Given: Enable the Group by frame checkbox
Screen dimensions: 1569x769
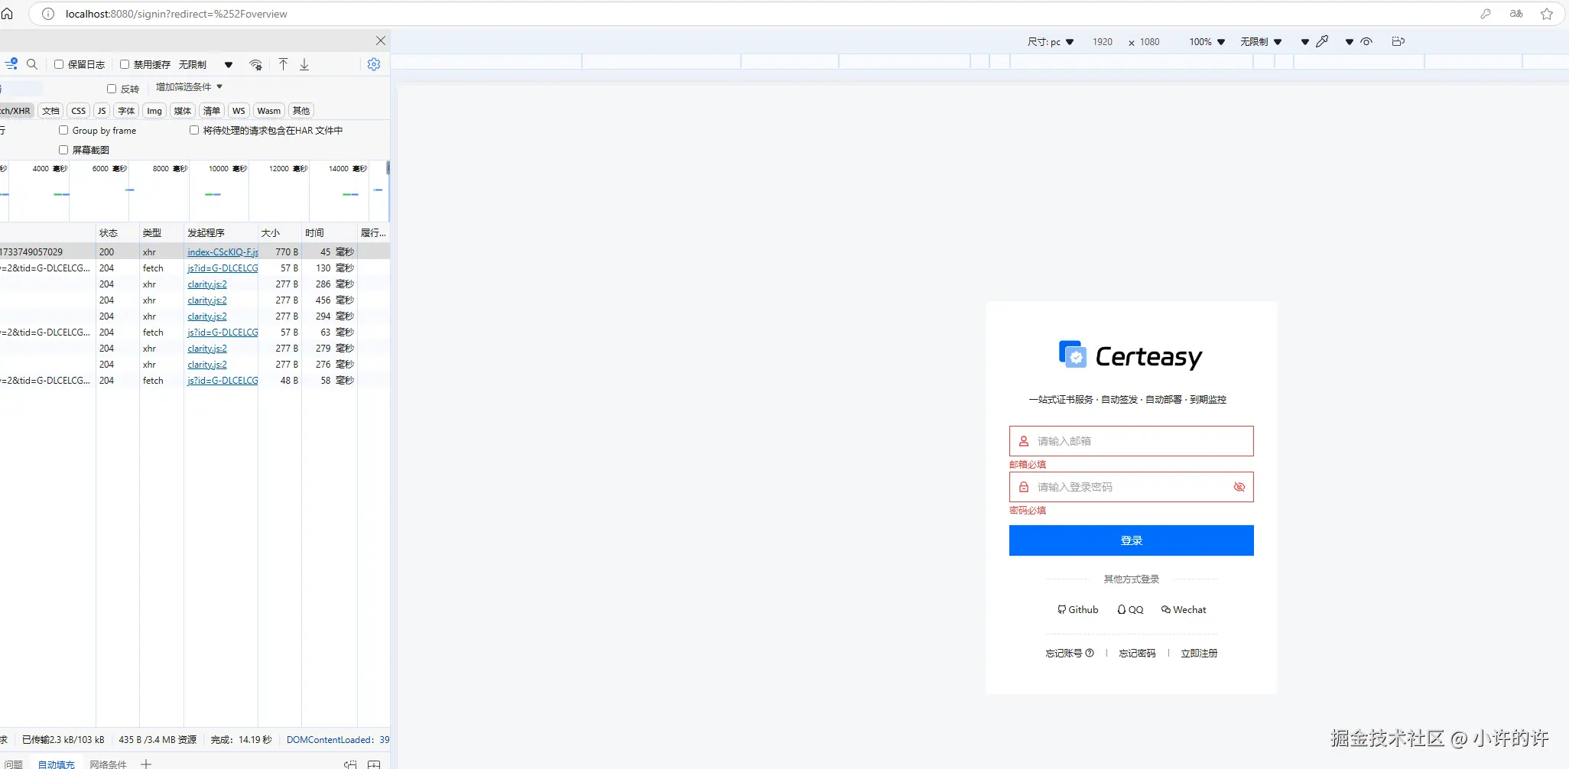Looking at the screenshot, I should tap(63, 130).
